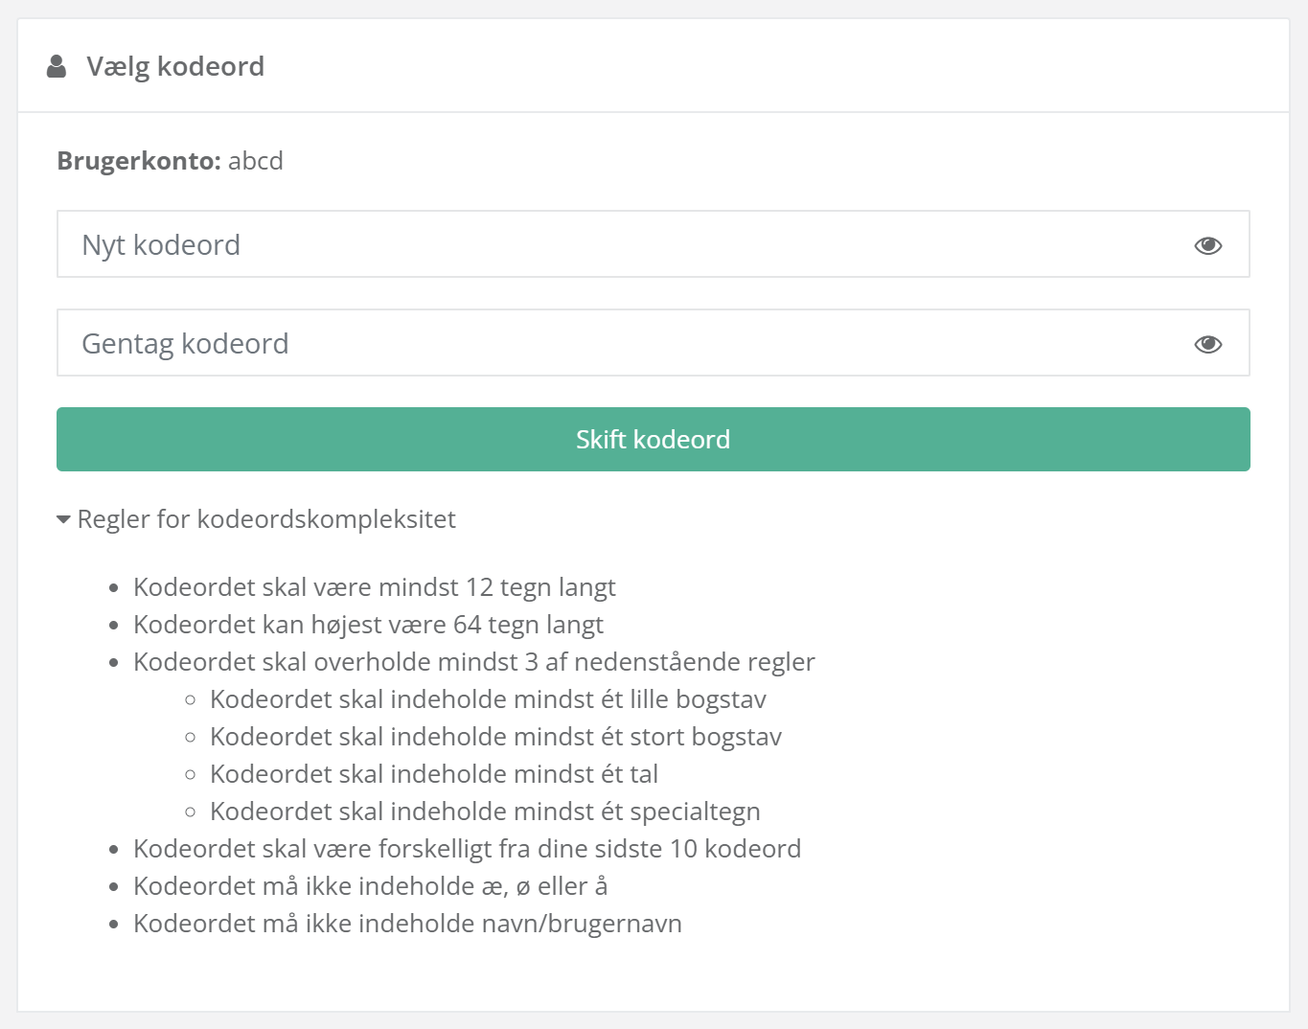Click the sidste 10 kodeord rule
This screenshot has width=1308, height=1029.
point(467,849)
